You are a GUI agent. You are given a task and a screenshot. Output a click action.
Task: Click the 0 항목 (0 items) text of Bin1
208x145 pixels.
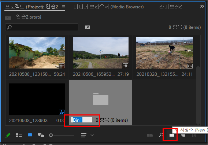click(112, 120)
